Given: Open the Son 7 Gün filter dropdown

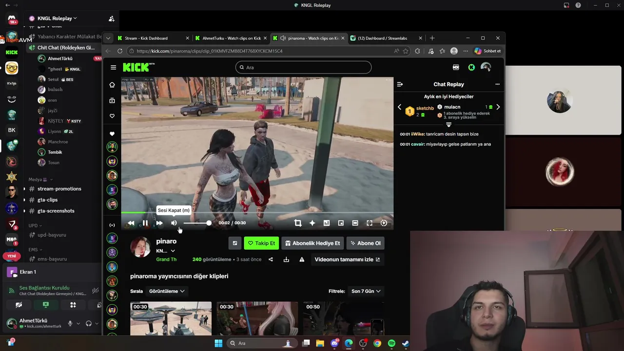Looking at the screenshot, I should pyautogui.click(x=366, y=291).
